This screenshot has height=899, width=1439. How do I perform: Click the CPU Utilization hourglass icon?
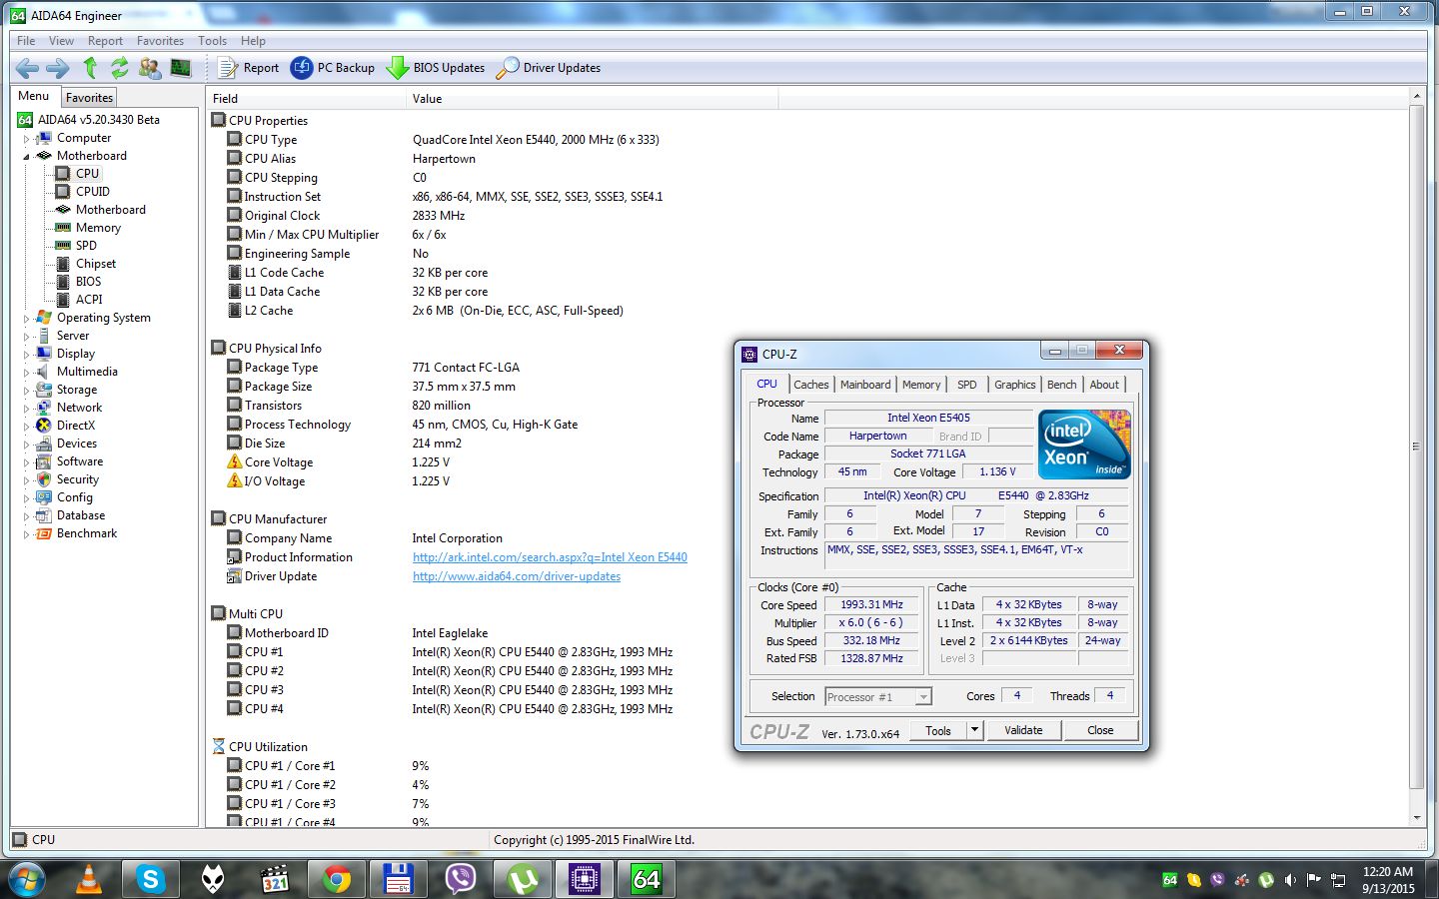(219, 746)
